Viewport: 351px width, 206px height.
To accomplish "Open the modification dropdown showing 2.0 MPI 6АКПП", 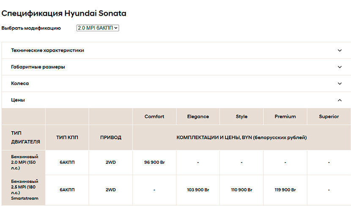I will tap(98, 28).
